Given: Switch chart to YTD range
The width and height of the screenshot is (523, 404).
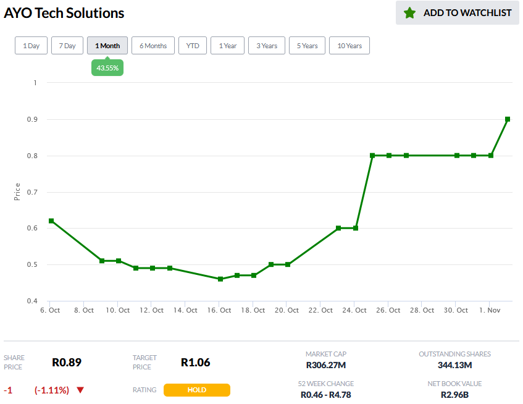Looking at the screenshot, I should click(193, 45).
